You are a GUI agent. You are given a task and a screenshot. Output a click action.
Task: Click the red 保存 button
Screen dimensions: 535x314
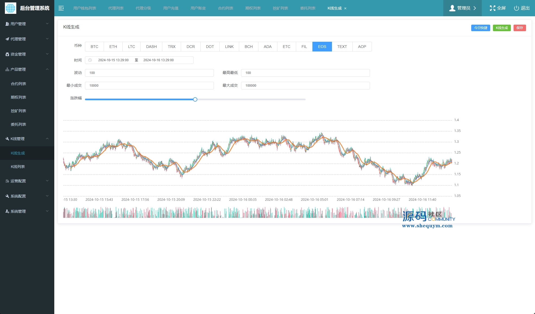pos(520,28)
